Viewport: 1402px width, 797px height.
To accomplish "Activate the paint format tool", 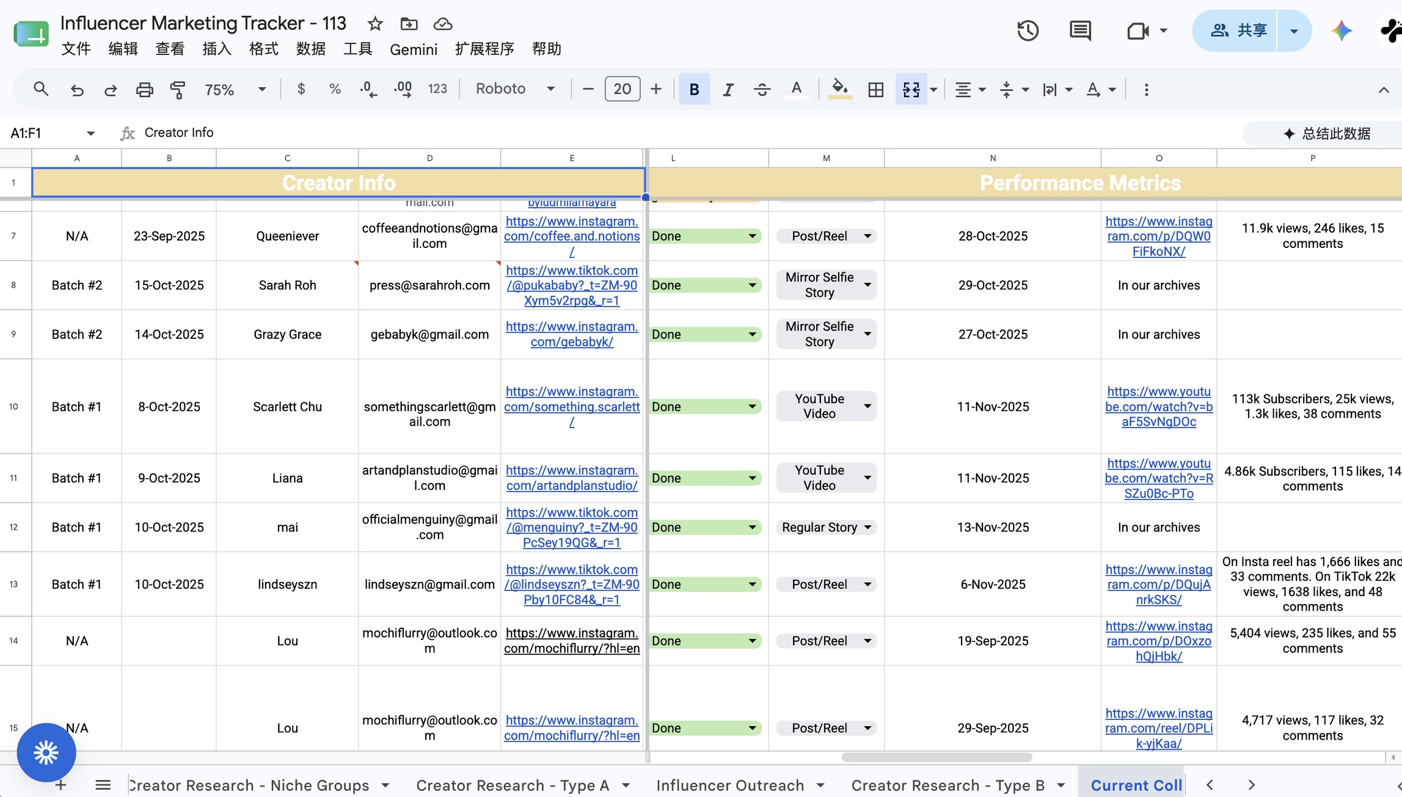I will pyautogui.click(x=178, y=90).
